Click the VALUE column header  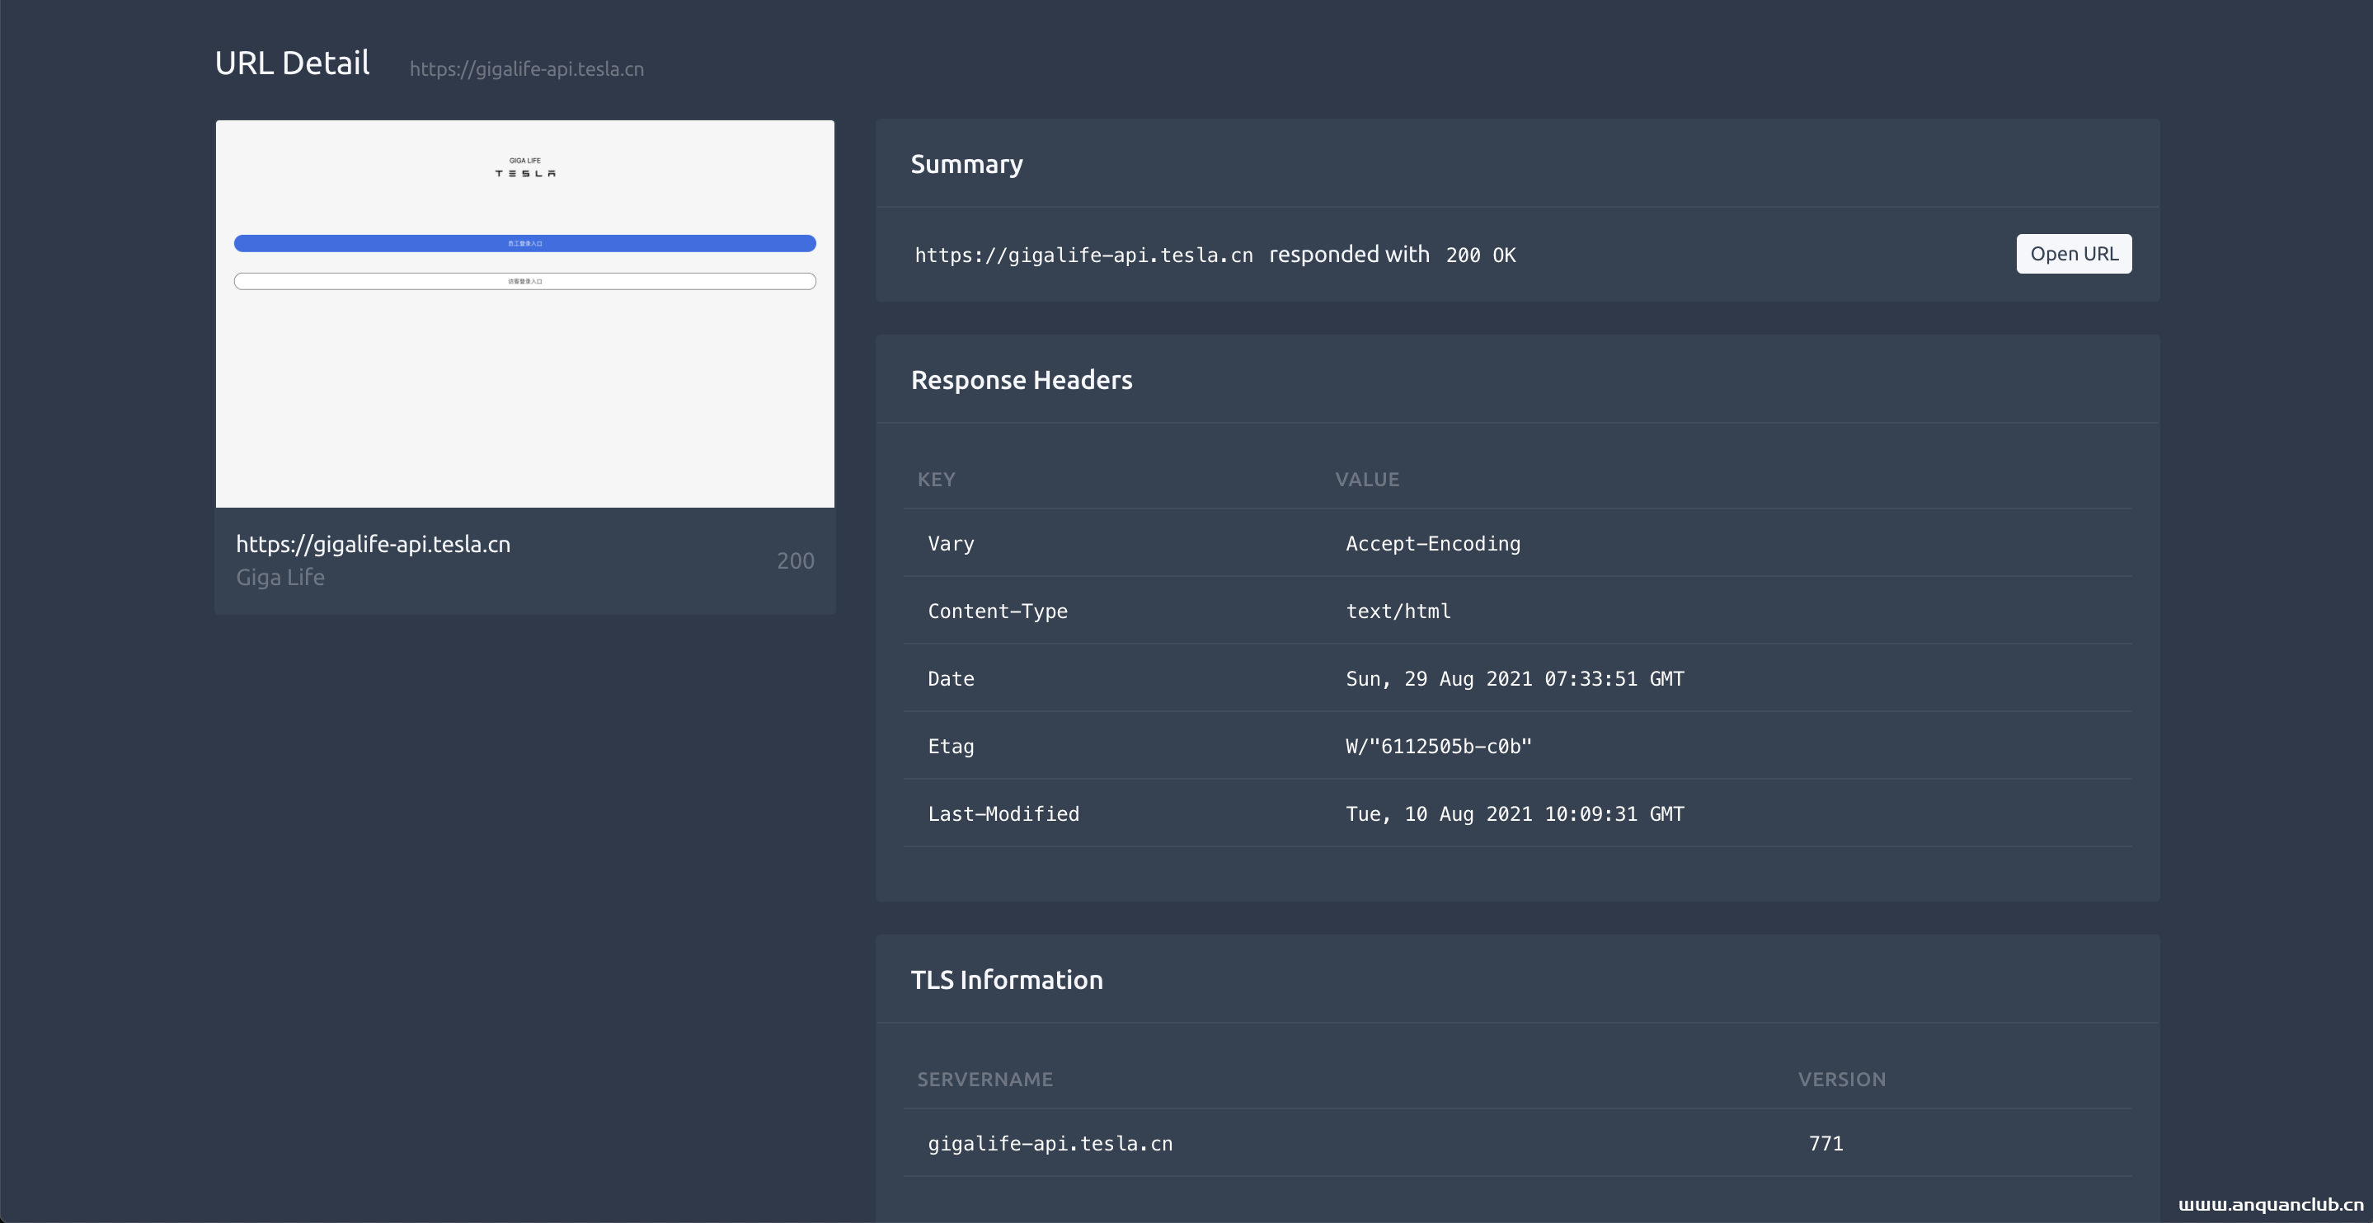pos(1367,480)
